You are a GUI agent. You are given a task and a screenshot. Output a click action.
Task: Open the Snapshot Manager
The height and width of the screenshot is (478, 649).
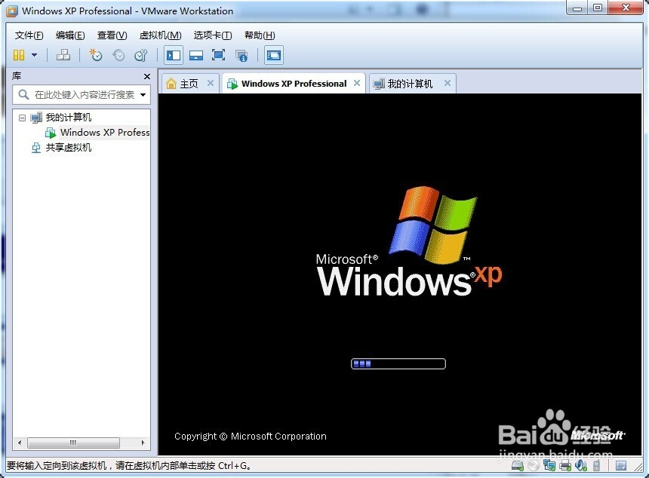(x=141, y=55)
